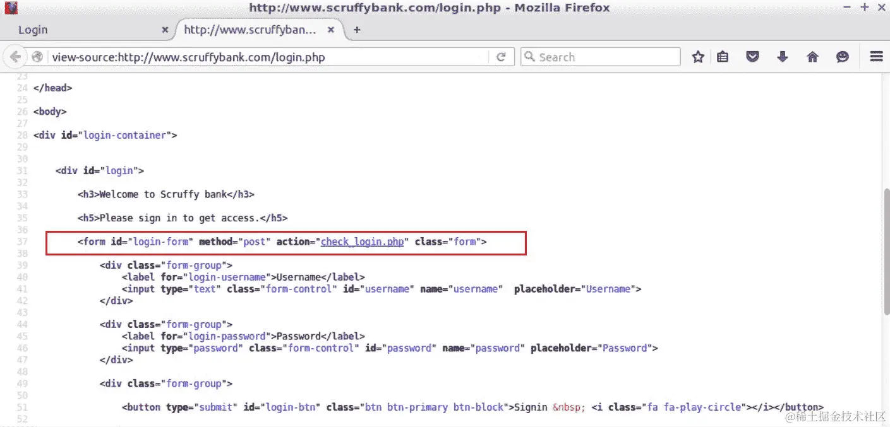Click the Search input box
890x427 pixels.
pos(600,57)
